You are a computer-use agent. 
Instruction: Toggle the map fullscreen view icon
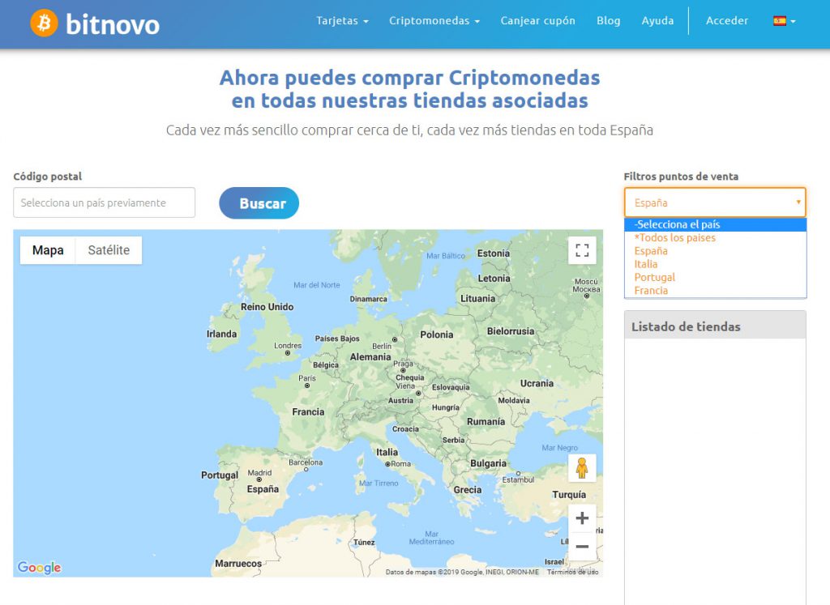coord(582,250)
